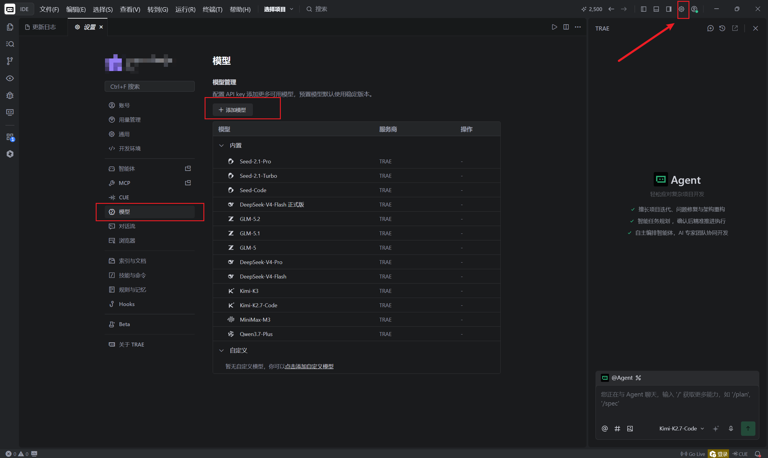Click the errors and warnings status indicator

click(x=17, y=454)
